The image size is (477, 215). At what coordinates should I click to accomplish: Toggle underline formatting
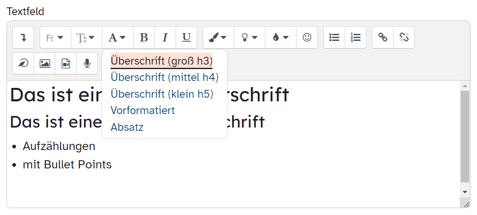coord(186,38)
